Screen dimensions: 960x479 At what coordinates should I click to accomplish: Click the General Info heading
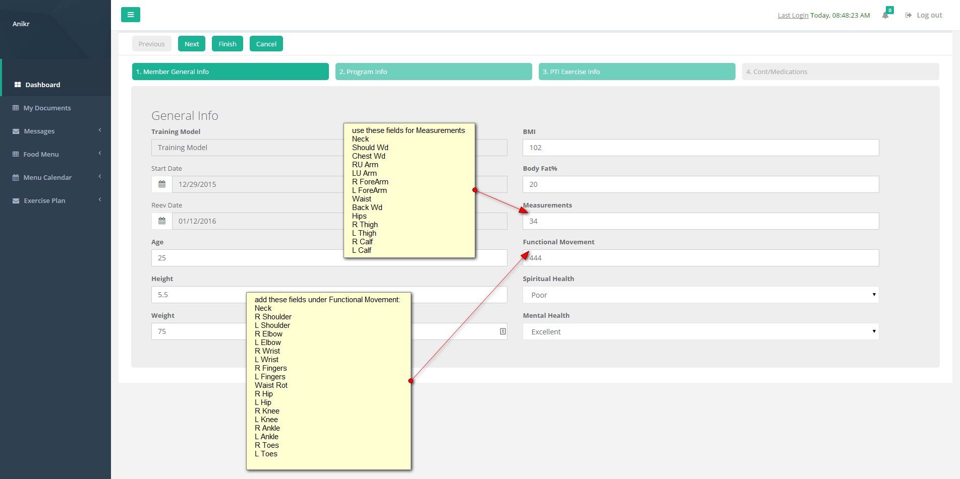pos(185,116)
